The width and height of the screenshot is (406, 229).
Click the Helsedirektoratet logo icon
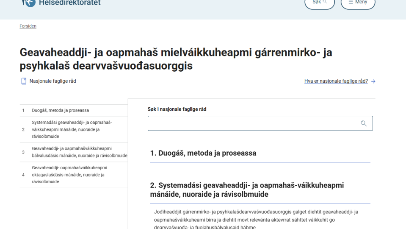[28, 2]
